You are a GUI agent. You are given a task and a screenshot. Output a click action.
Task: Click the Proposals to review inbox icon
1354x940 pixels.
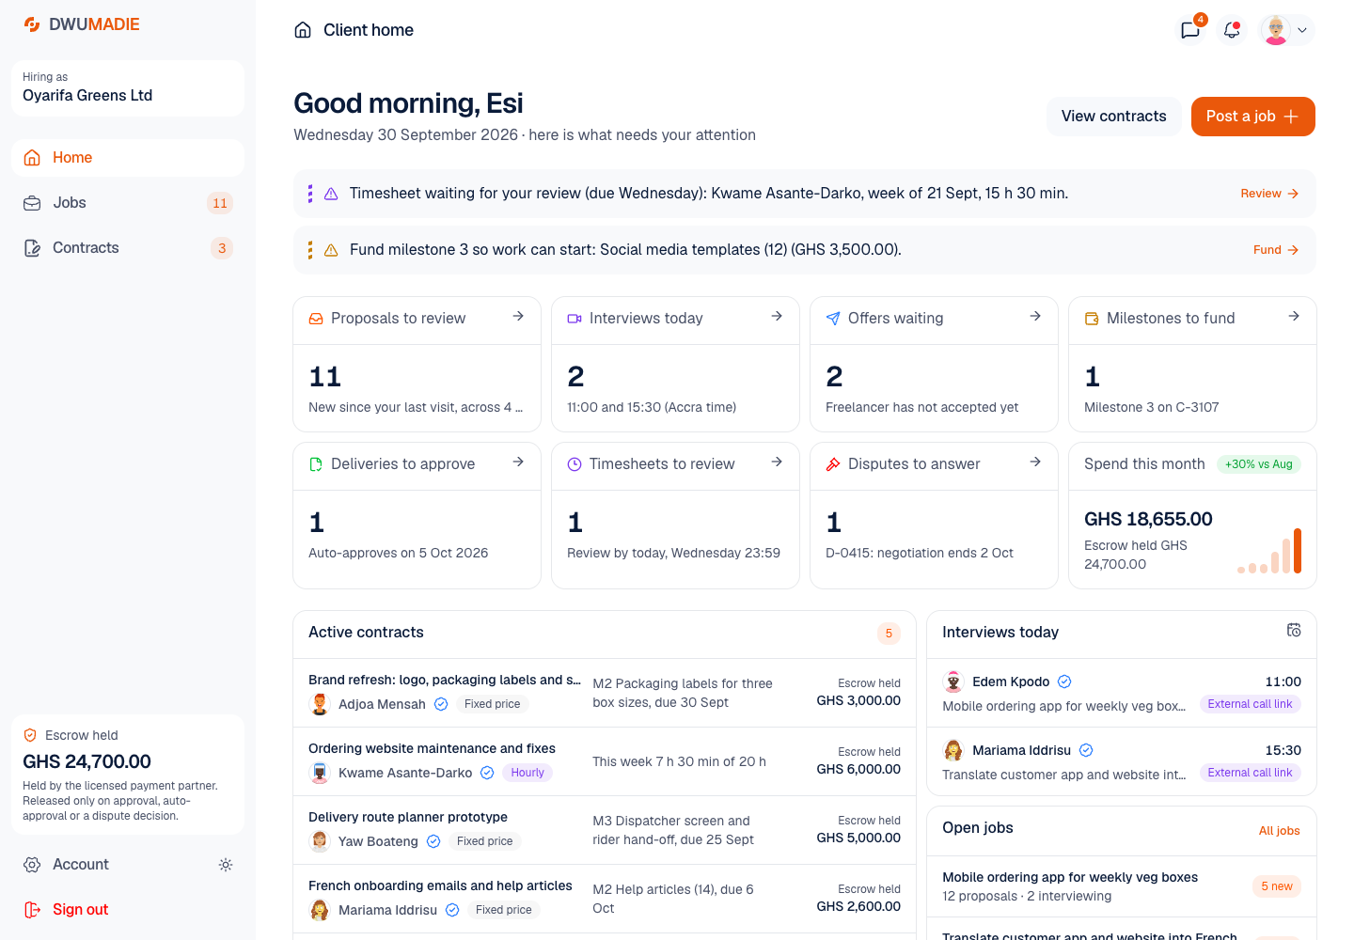click(x=316, y=319)
